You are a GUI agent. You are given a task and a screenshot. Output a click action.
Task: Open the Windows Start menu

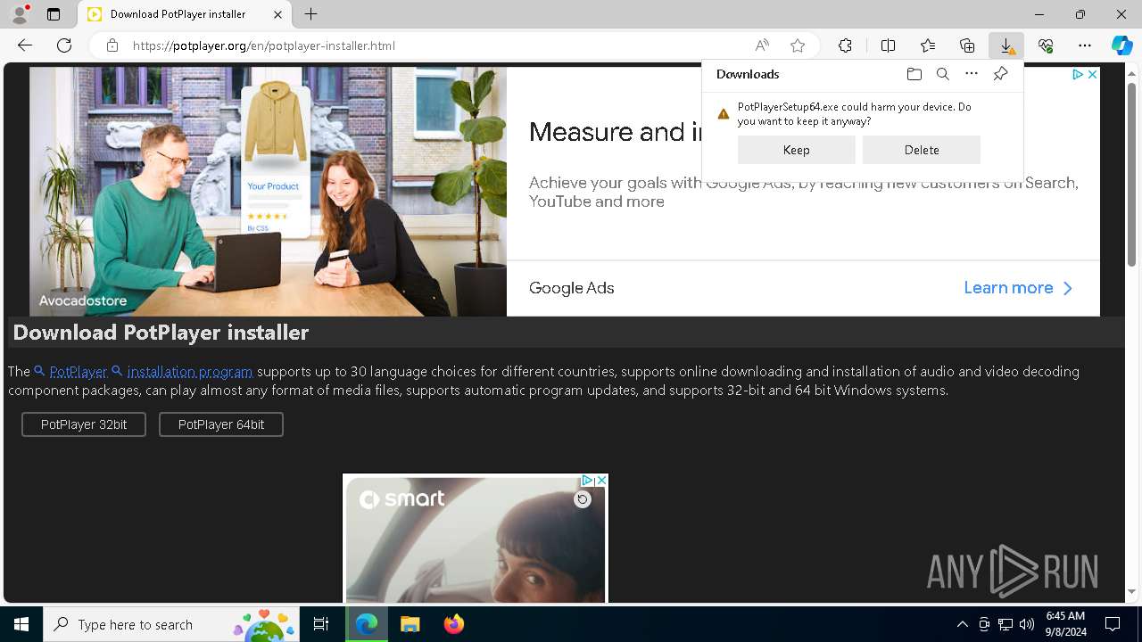tap(21, 624)
